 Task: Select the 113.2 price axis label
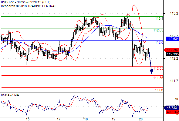(174, 13)
